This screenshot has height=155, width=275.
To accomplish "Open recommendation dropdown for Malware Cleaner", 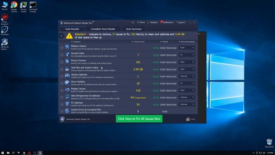I will 187,48.
